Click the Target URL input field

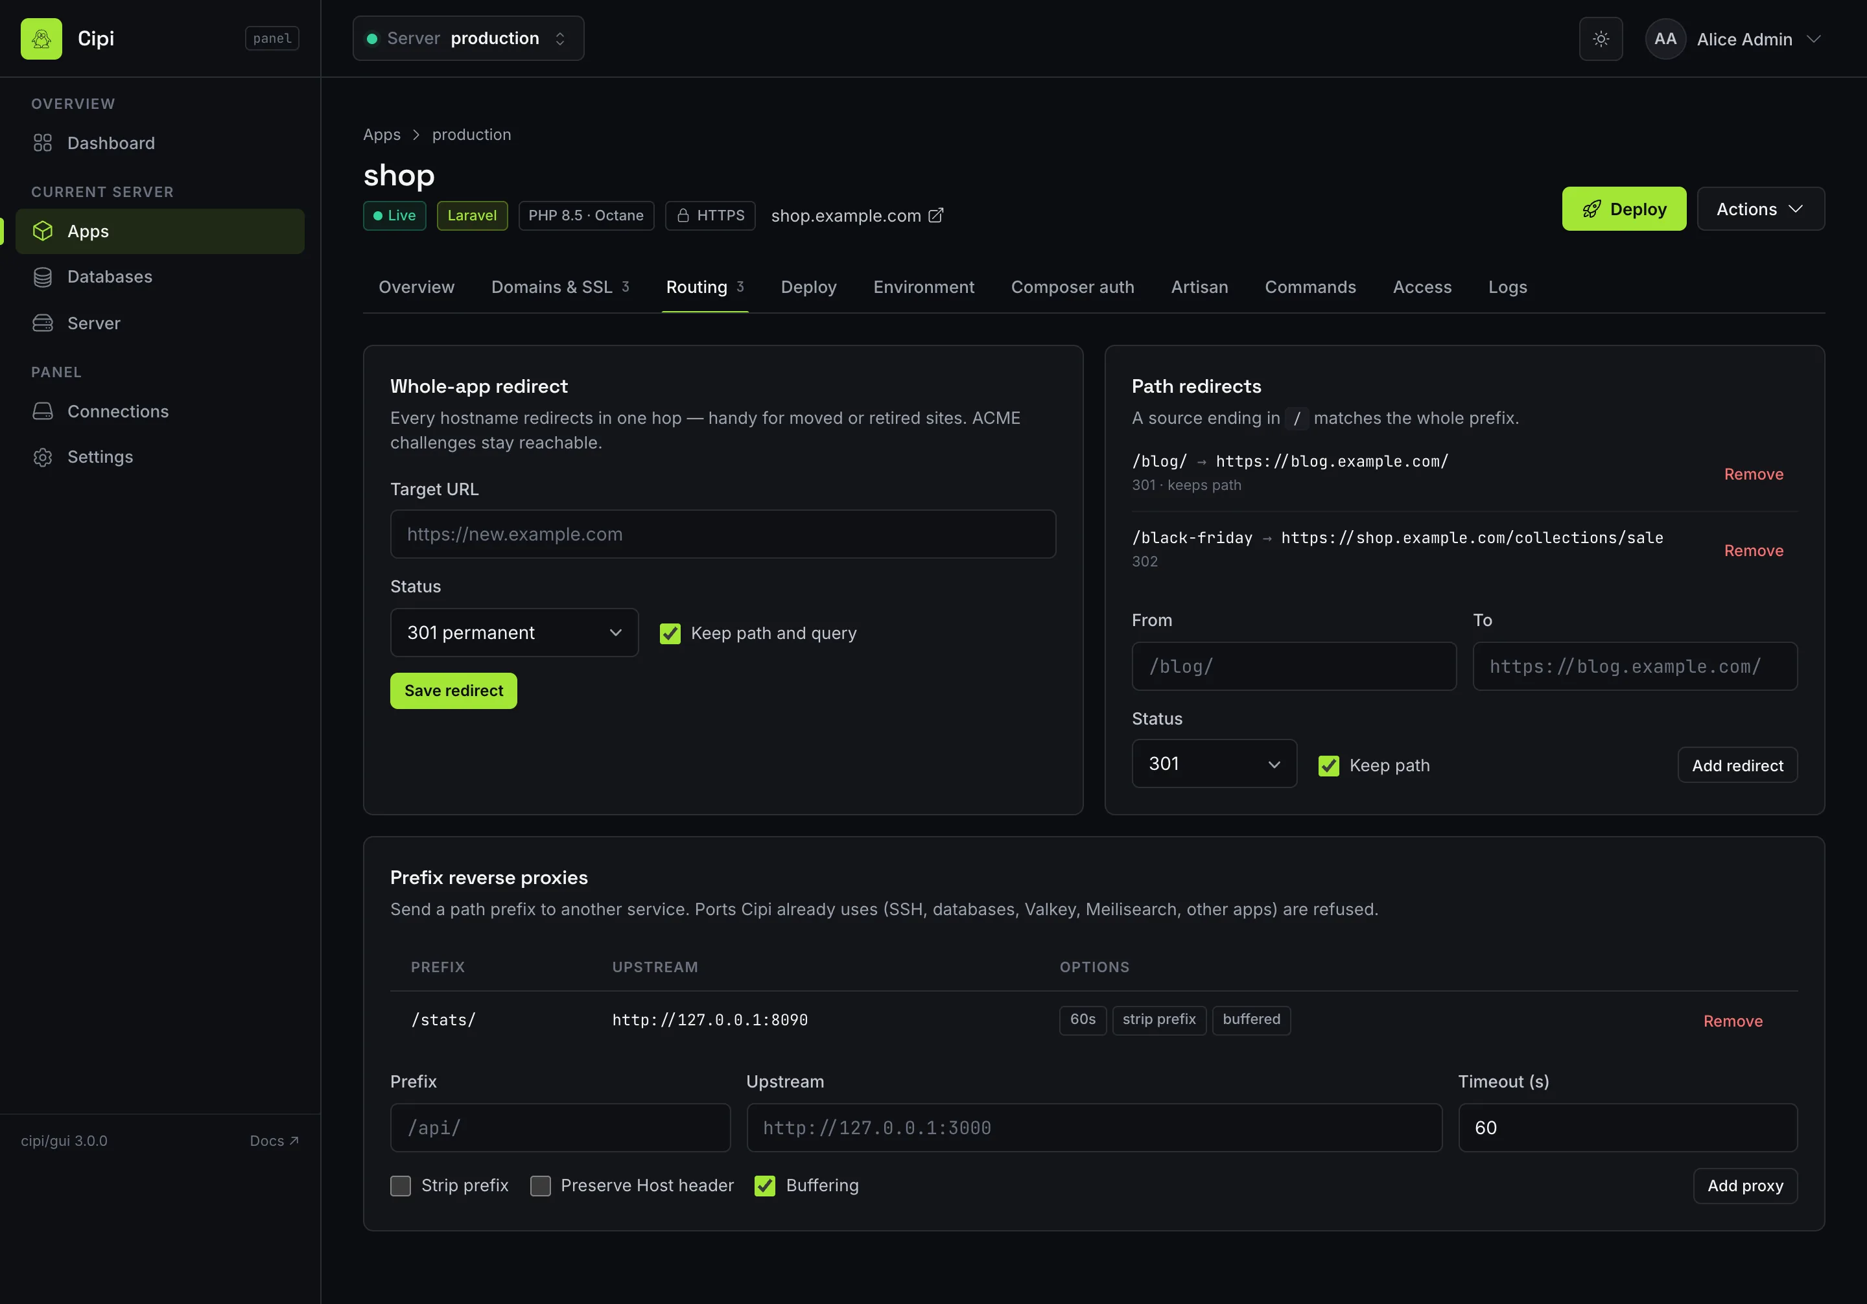(723, 534)
